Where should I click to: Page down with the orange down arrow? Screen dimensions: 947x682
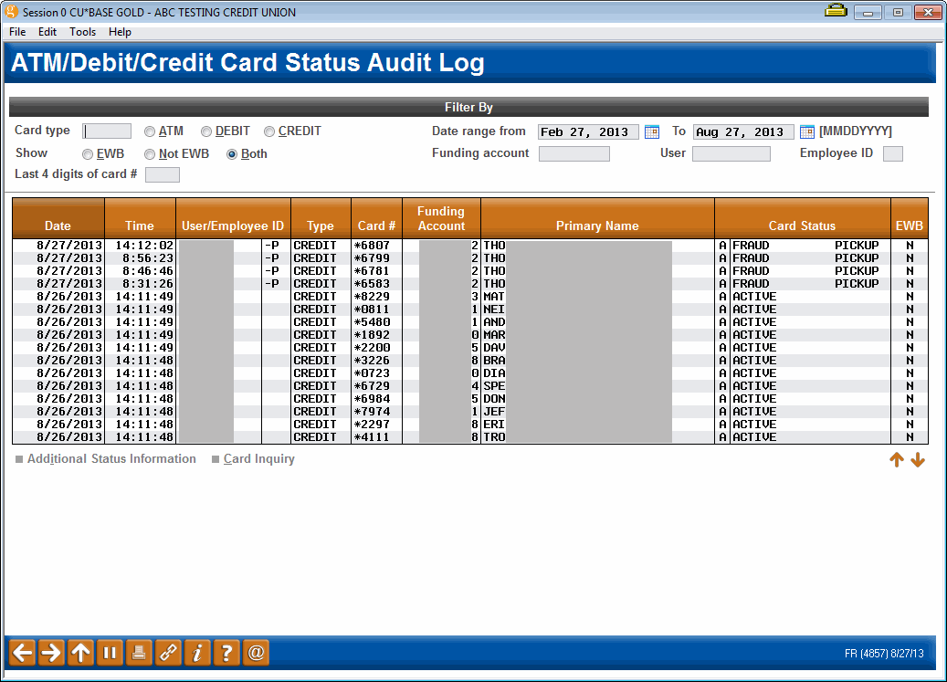coord(918,460)
